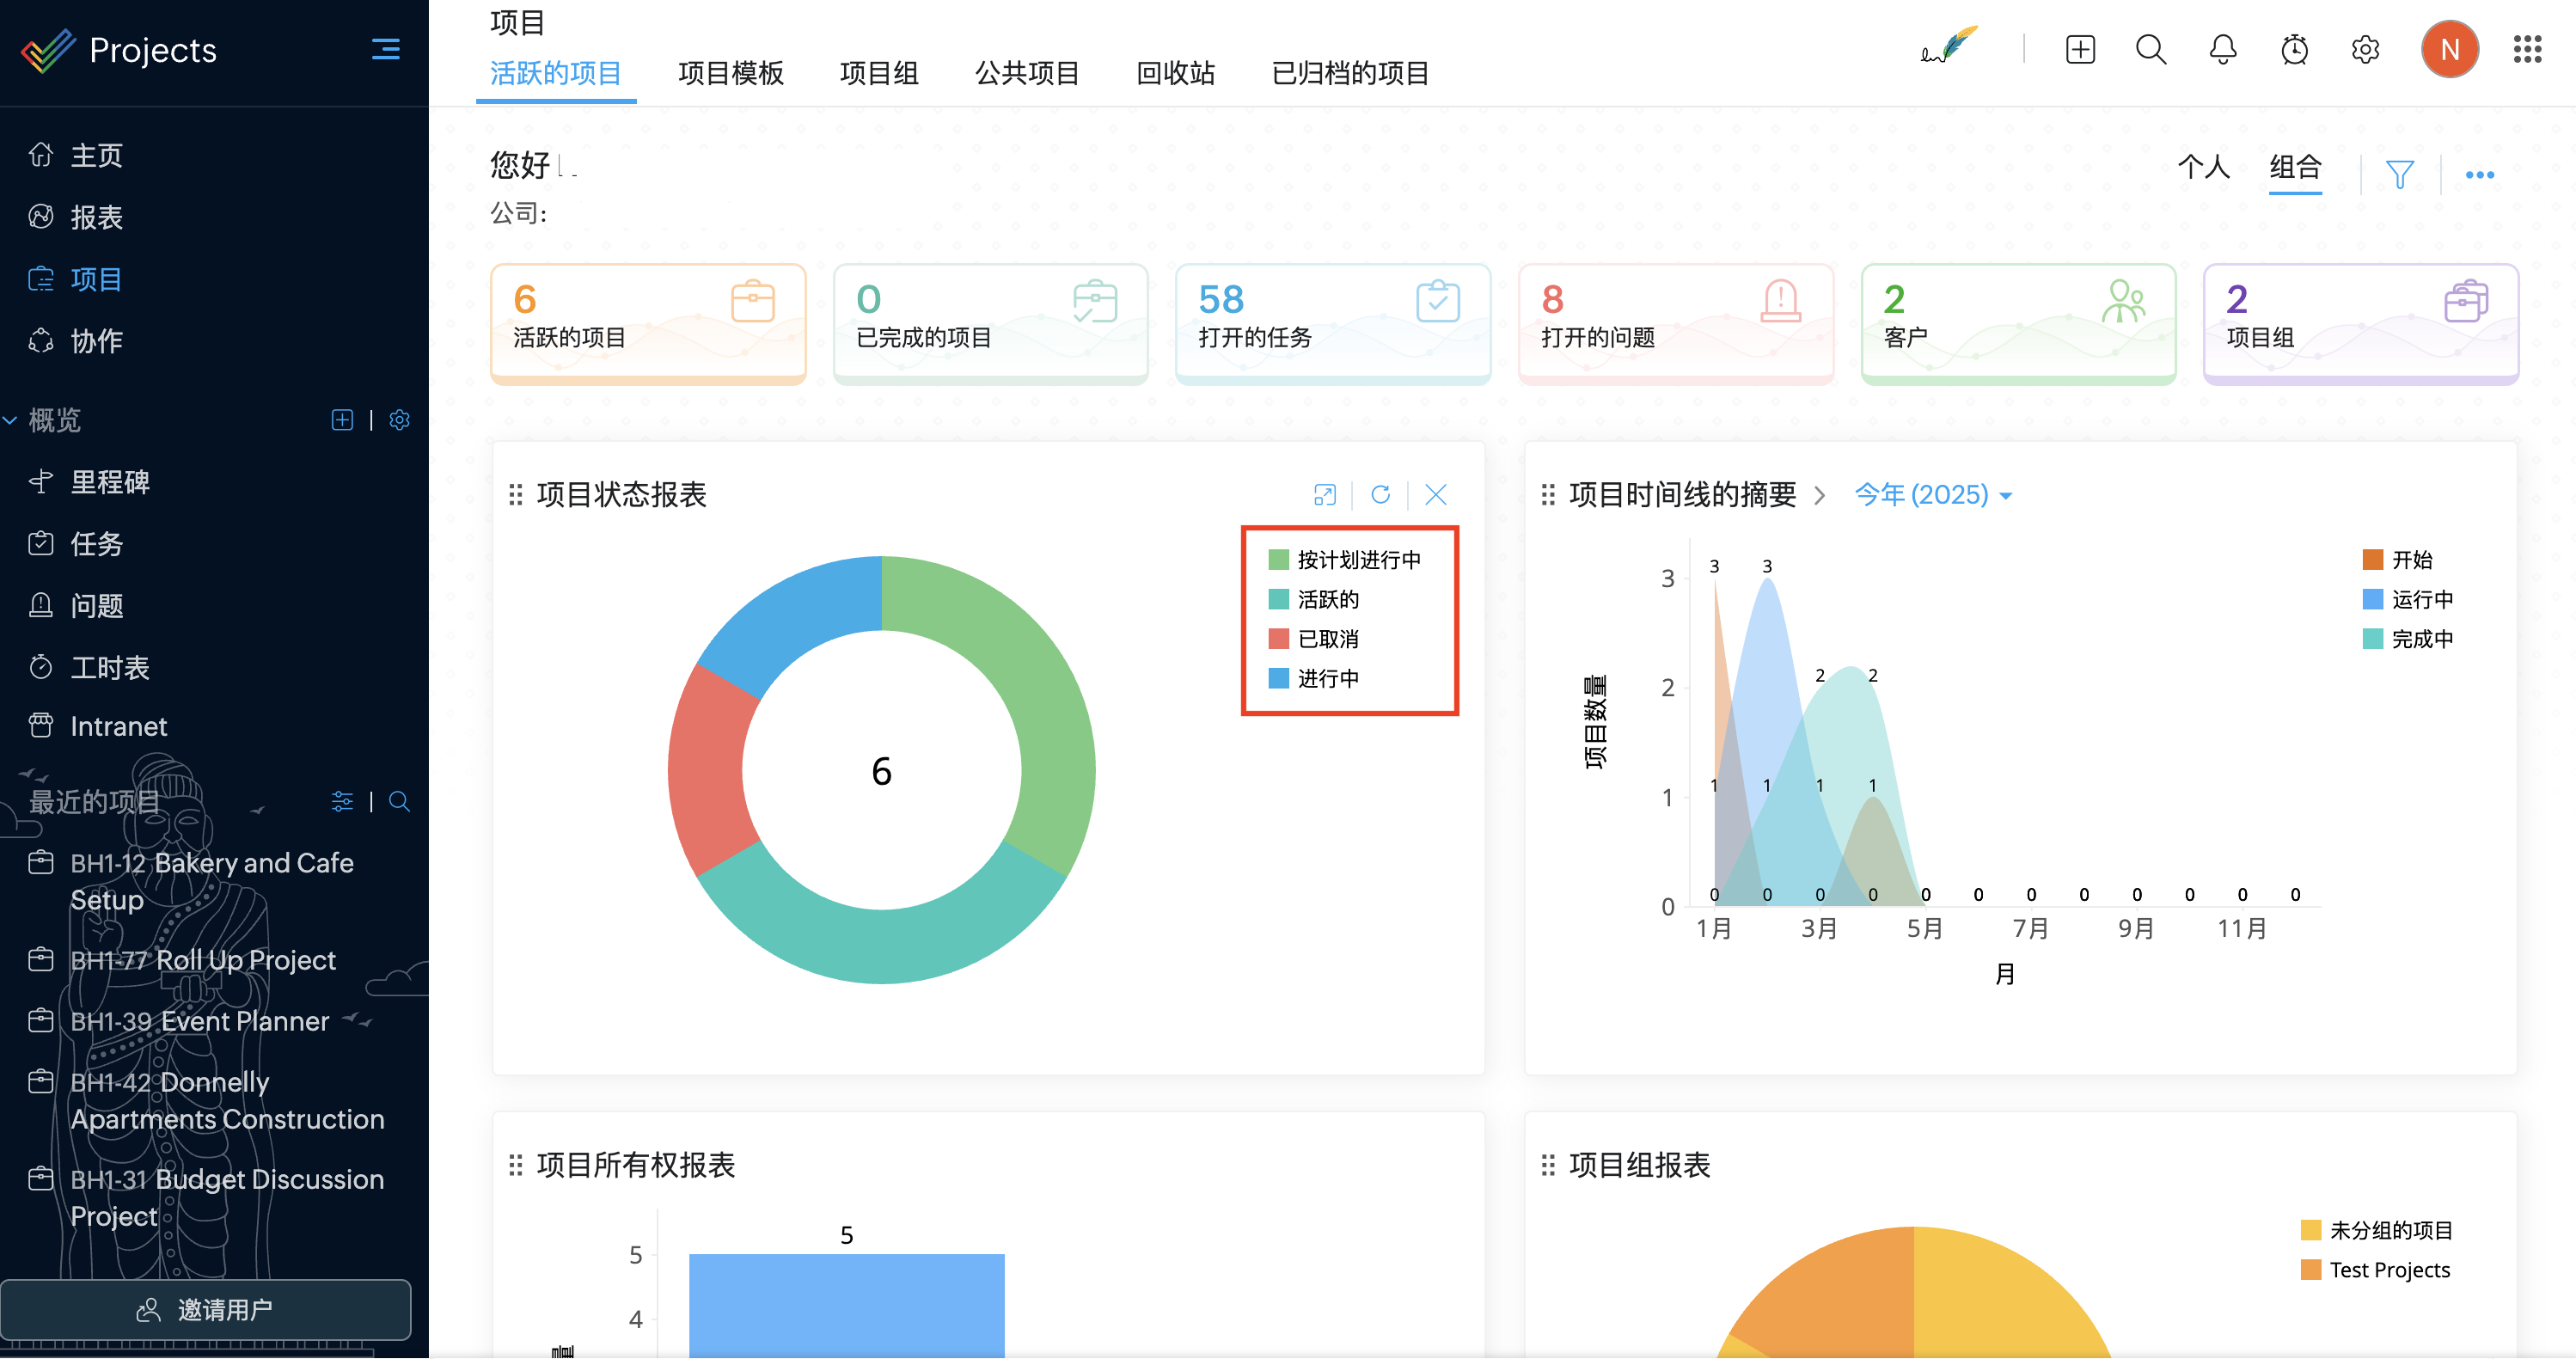This screenshot has height=1359, width=2576.
Task: Switch to the 回收站 tab
Action: [1175, 73]
